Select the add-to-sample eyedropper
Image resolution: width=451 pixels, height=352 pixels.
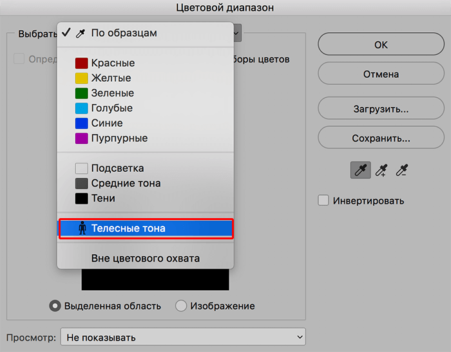[x=381, y=170]
